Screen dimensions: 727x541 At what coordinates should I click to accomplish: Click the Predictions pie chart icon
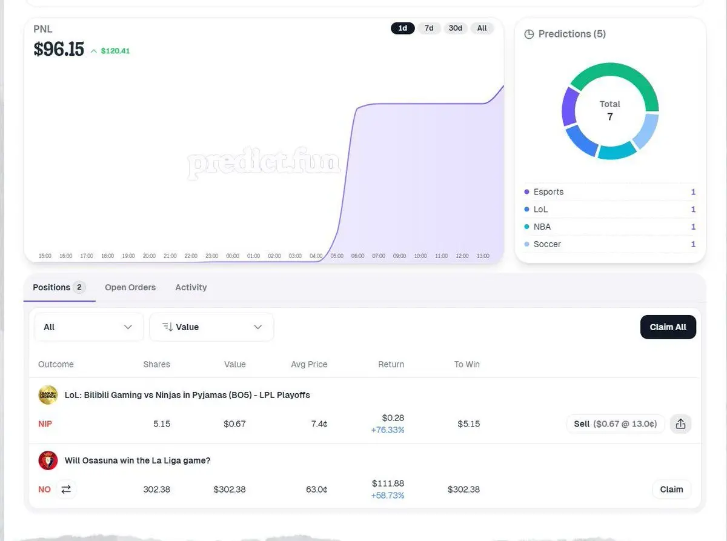[x=529, y=34]
